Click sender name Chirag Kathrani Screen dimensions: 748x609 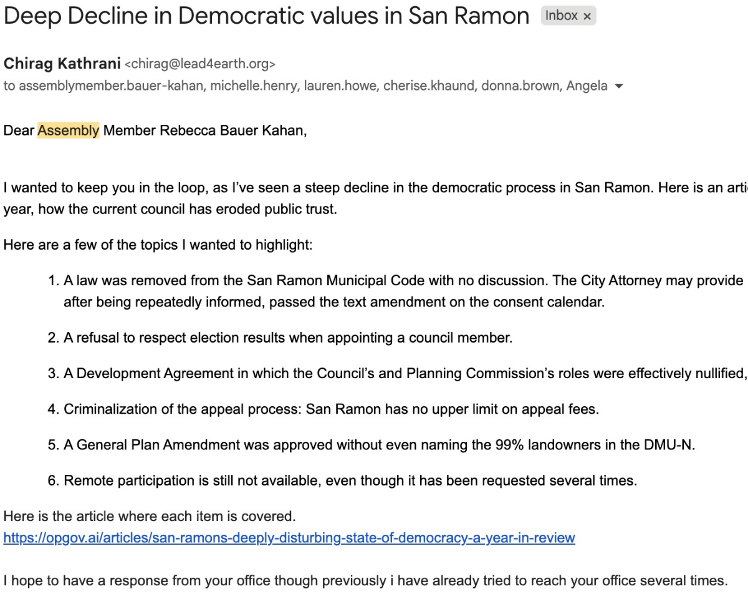tap(62, 63)
